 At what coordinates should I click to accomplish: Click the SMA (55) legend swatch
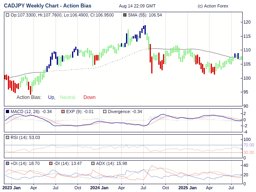click(125, 15)
